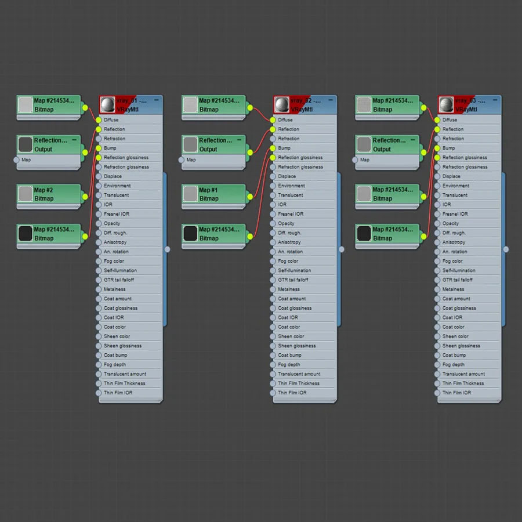Click the Map input socket of vray_03's Reflection Output
Viewport: 522px width, 522px height.
coord(355,160)
